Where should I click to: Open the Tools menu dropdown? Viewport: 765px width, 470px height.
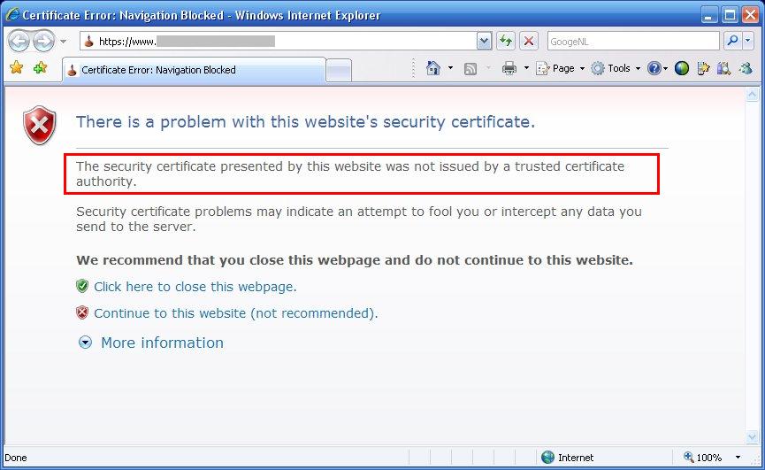tap(616, 68)
